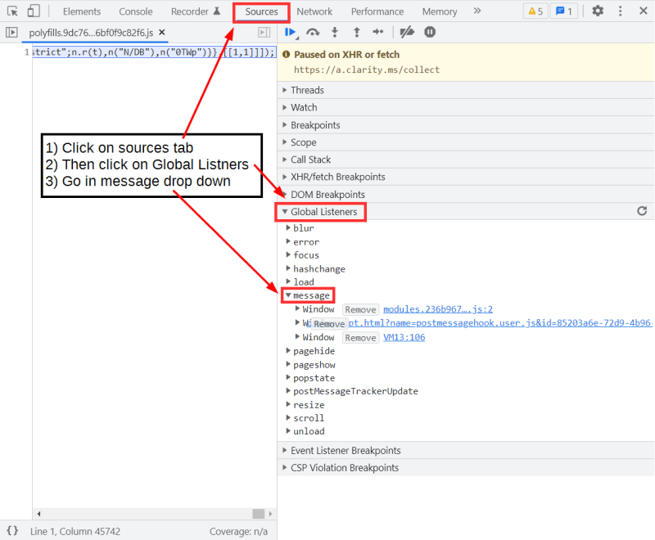Open DevTools settings gear
Image resolution: width=655 pixels, height=540 pixels.
click(598, 11)
